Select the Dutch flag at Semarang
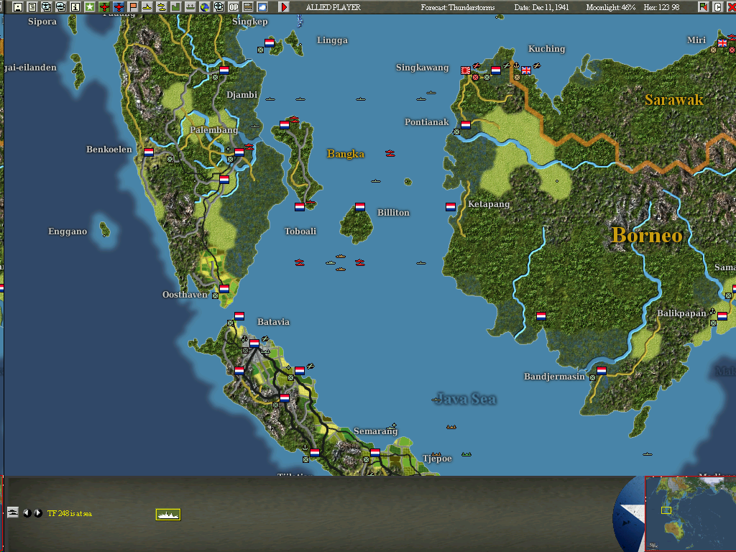The image size is (736, 552). 375,453
